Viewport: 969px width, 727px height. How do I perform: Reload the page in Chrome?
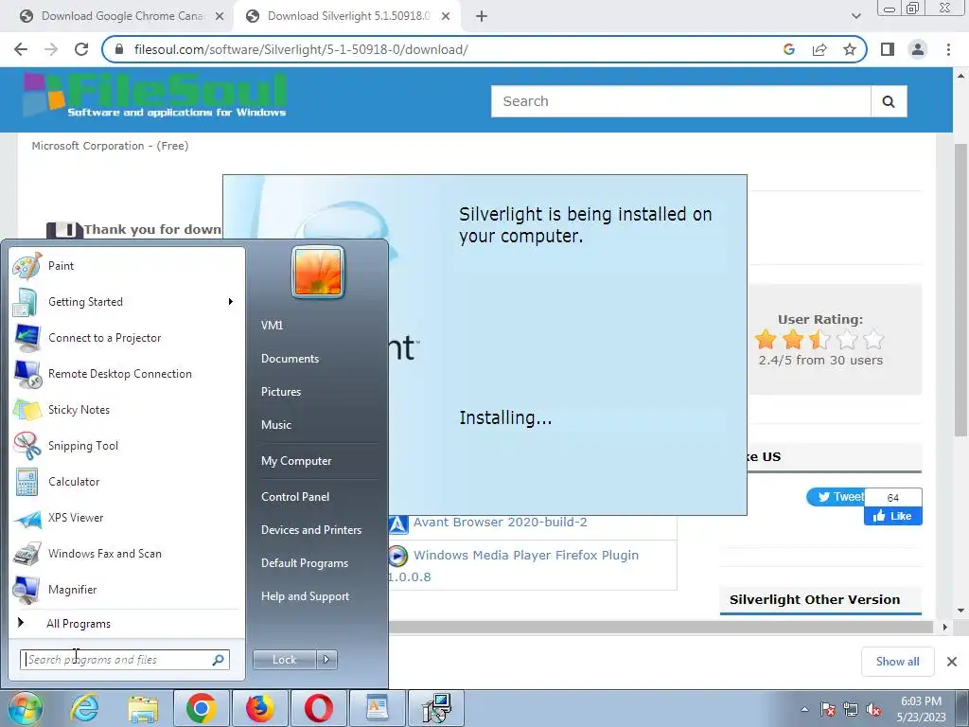(x=81, y=49)
